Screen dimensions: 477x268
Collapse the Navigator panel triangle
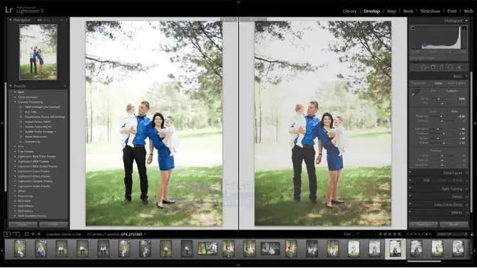pyautogui.click(x=11, y=20)
